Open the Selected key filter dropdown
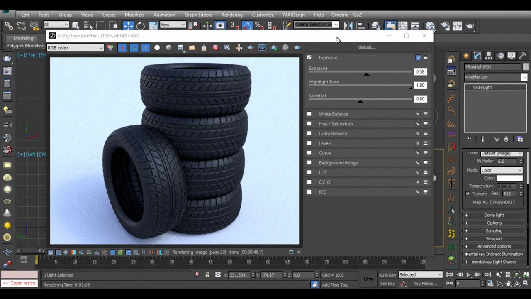 pos(421,274)
